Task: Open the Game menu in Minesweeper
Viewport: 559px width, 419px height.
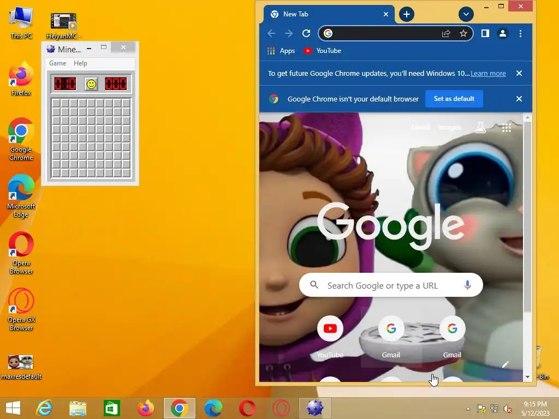Action: [x=57, y=63]
